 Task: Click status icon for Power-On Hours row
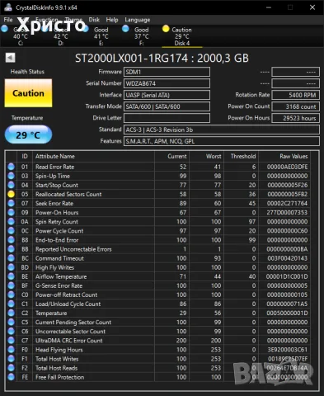11,212
